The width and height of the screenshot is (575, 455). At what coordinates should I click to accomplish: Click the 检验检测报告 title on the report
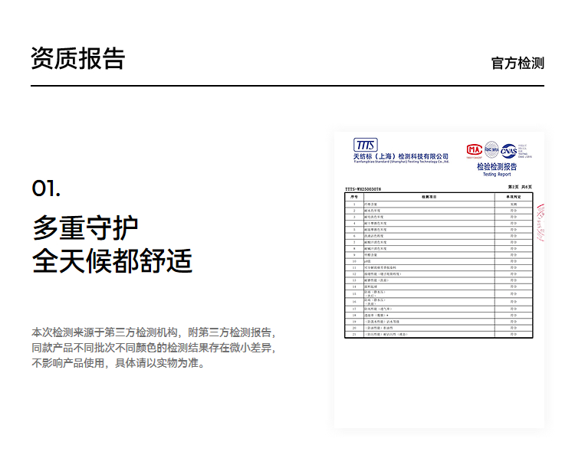[497, 167]
